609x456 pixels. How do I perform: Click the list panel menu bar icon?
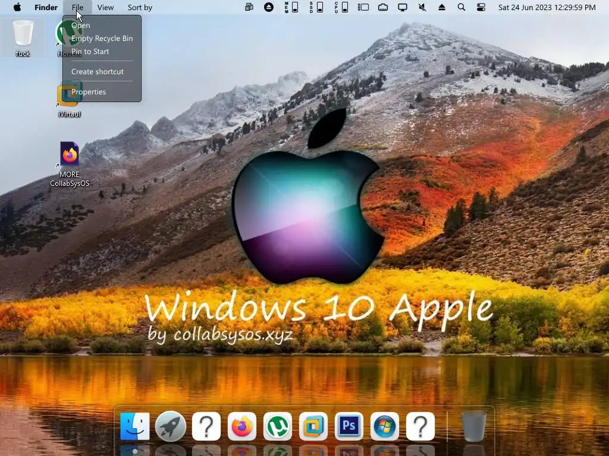363,7
